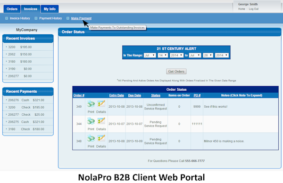Open the start year 2014 dropdown
Viewport: 283px width, 183px height.
point(176,55)
